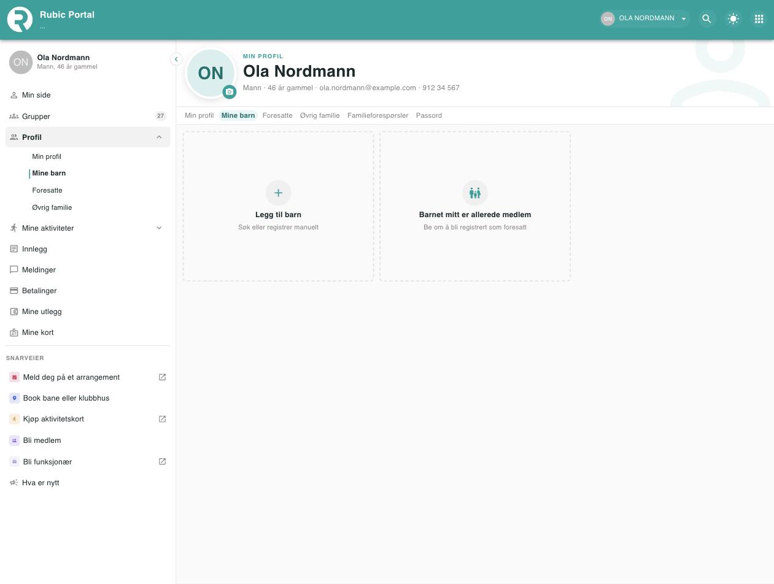Click the Innlegg article icon
Viewport: 774px width, 584px height.
(x=14, y=248)
